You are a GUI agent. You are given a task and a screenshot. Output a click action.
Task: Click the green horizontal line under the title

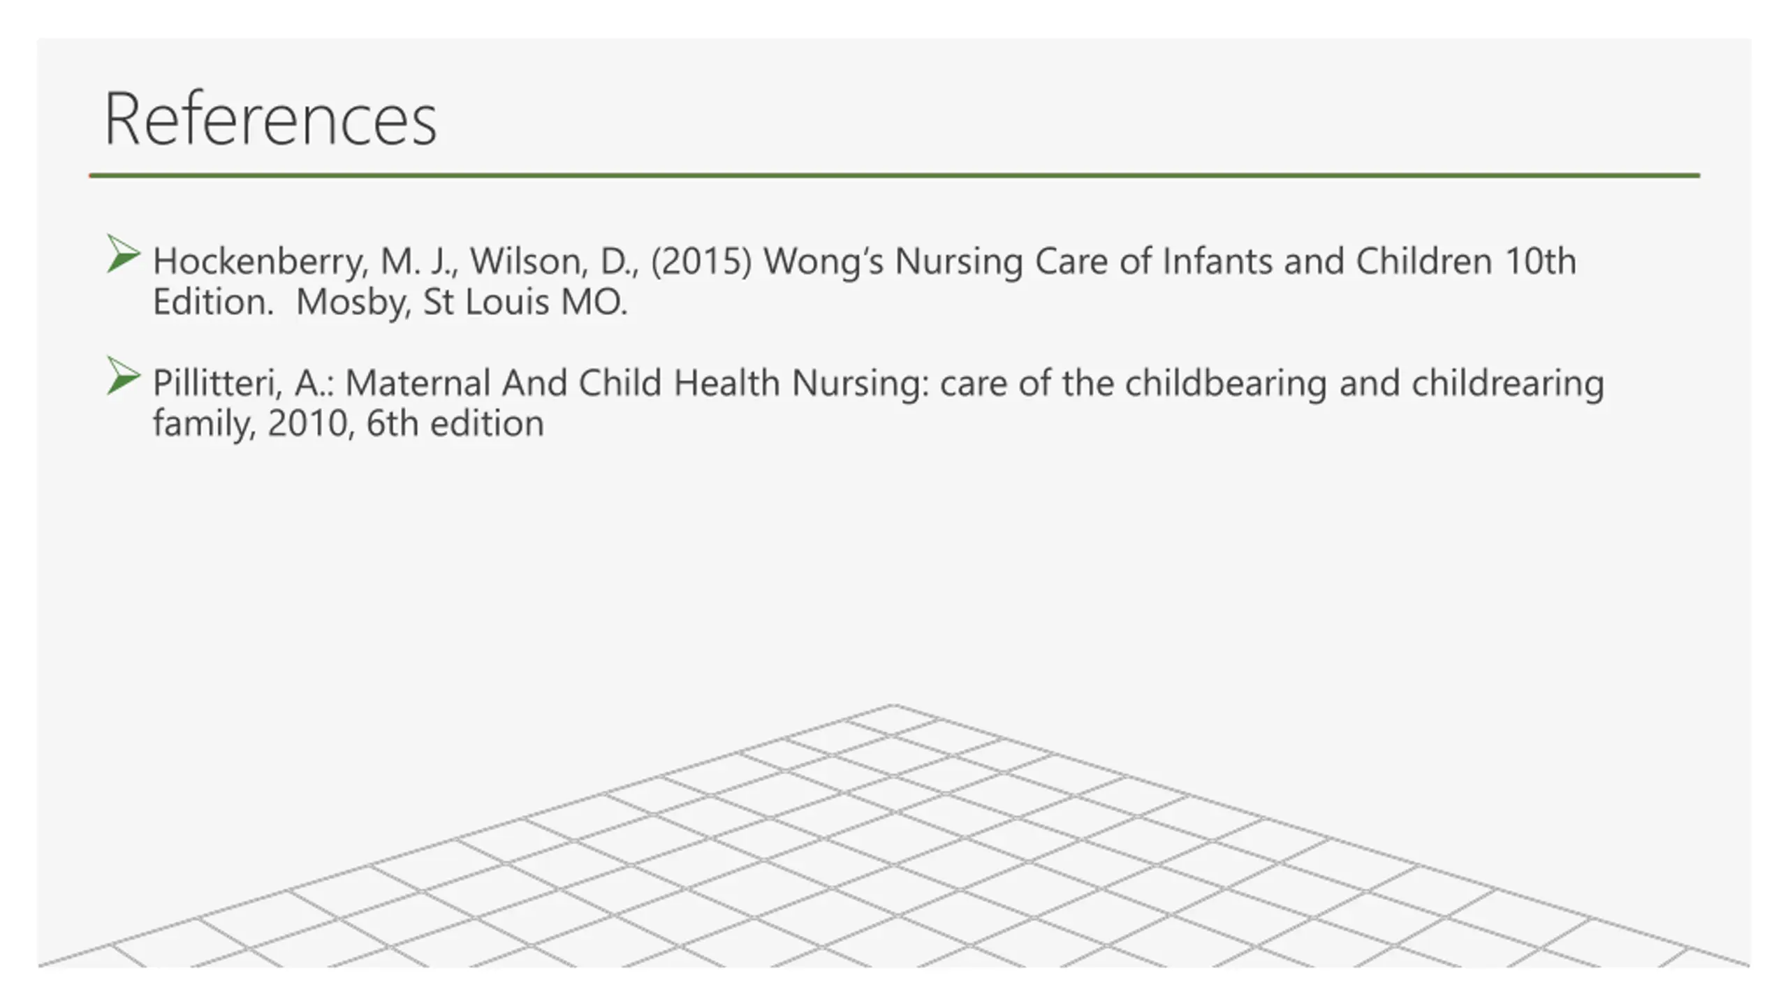point(894,175)
